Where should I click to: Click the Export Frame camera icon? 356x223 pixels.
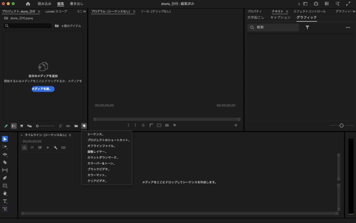(167, 125)
